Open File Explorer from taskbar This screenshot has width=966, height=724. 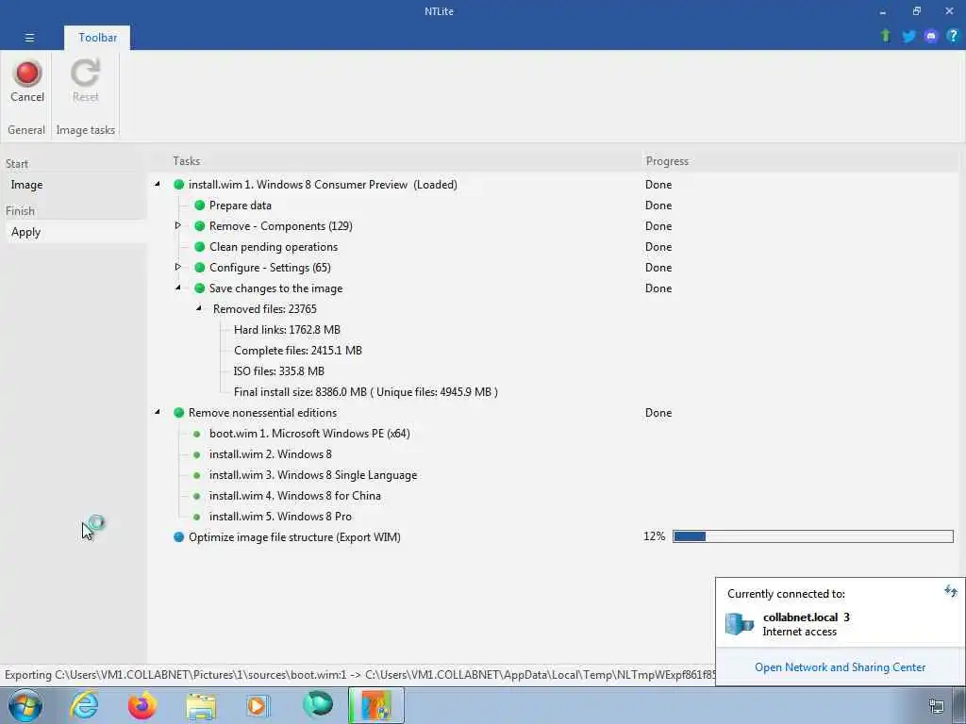point(201,707)
